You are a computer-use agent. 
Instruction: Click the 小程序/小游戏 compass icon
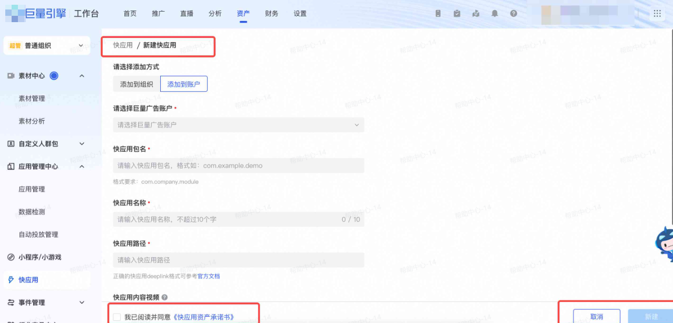pos(11,257)
